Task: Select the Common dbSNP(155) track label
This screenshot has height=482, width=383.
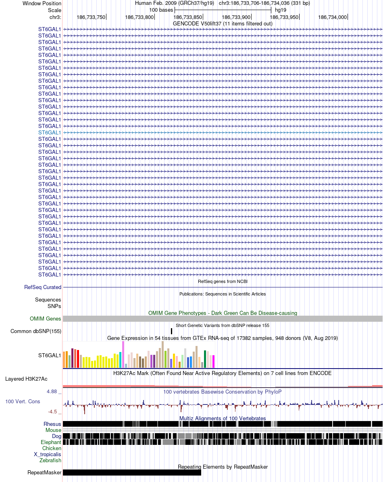Action: [x=36, y=331]
